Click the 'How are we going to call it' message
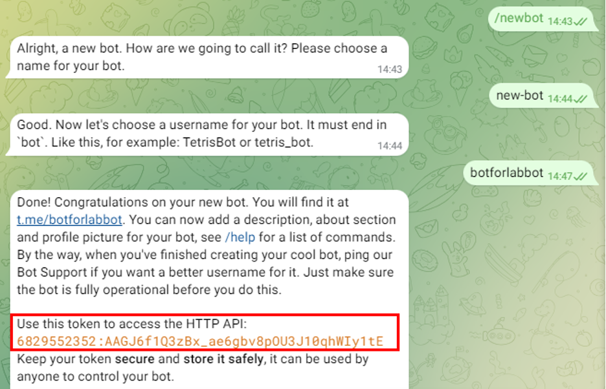This screenshot has height=389, width=606. [207, 57]
